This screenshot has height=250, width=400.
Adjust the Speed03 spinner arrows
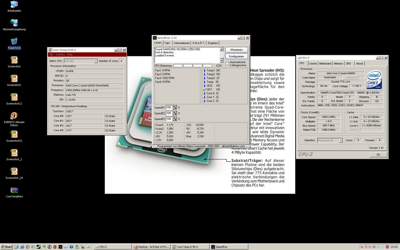point(175,119)
